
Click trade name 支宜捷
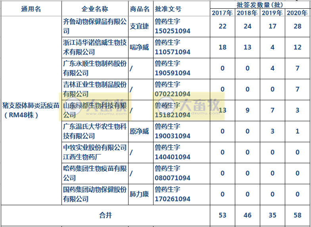[x=140, y=26]
